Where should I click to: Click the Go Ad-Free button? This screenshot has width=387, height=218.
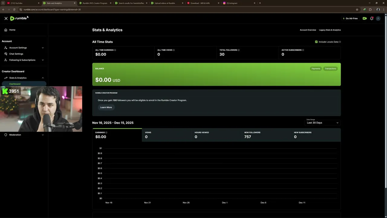pyautogui.click(x=350, y=18)
